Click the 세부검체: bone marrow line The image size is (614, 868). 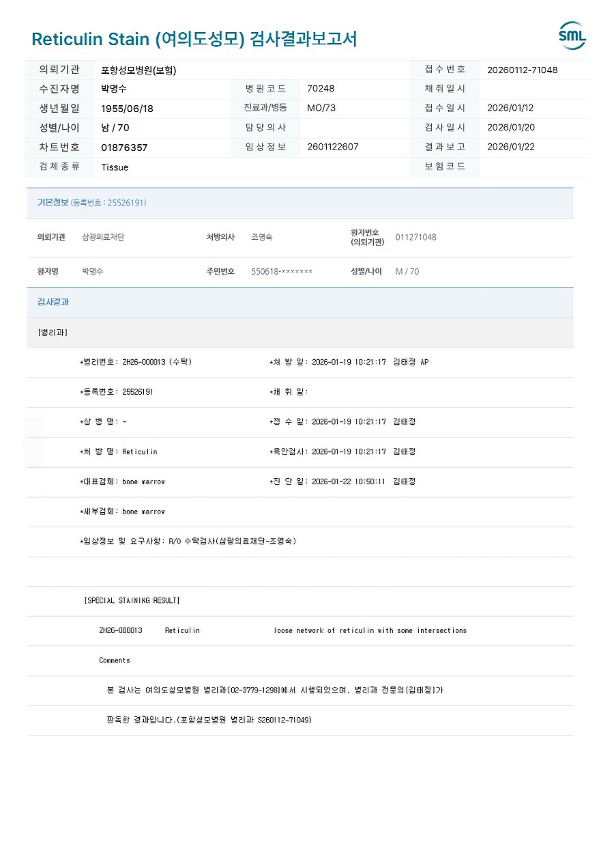point(123,512)
